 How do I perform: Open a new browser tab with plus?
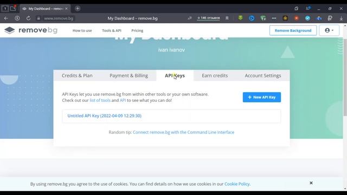[x=78, y=9]
